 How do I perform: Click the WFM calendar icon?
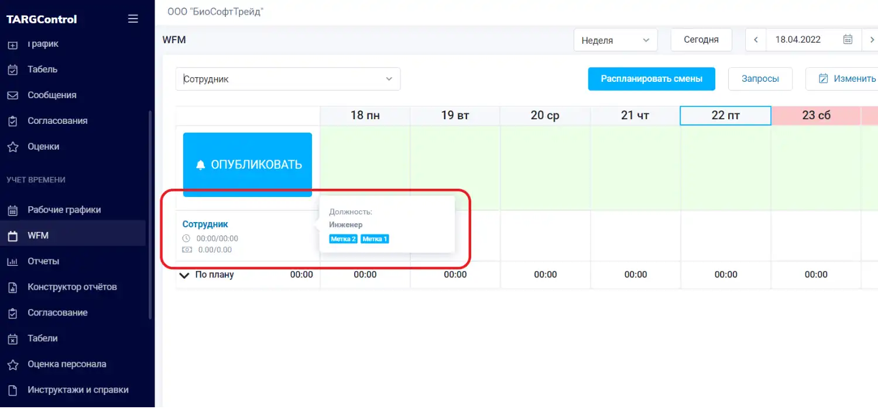tap(12, 236)
